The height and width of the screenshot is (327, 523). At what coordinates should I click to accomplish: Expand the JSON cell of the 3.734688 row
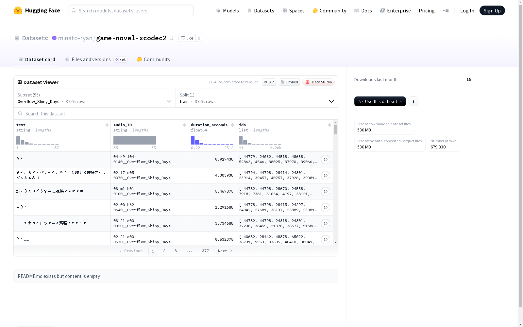[325, 224]
